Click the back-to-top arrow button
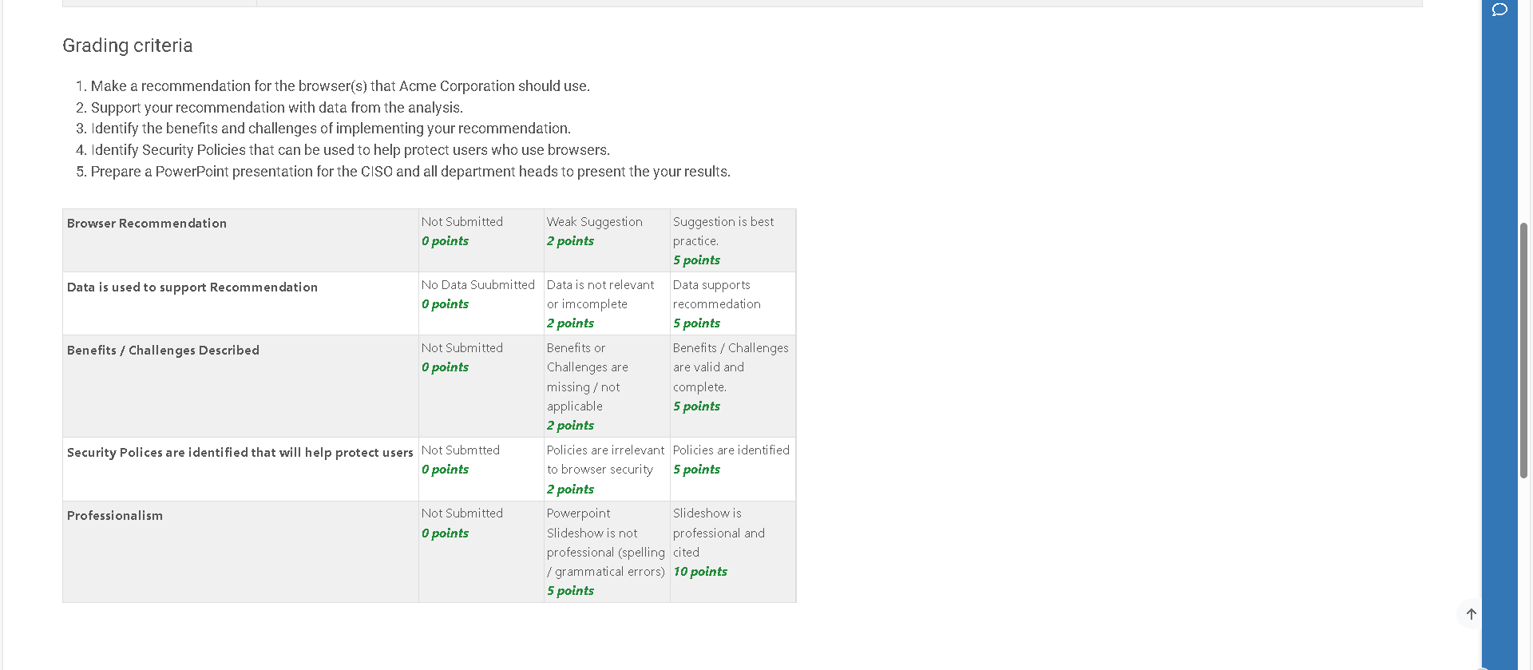This screenshot has width=1533, height=670. coord(1471,614)
